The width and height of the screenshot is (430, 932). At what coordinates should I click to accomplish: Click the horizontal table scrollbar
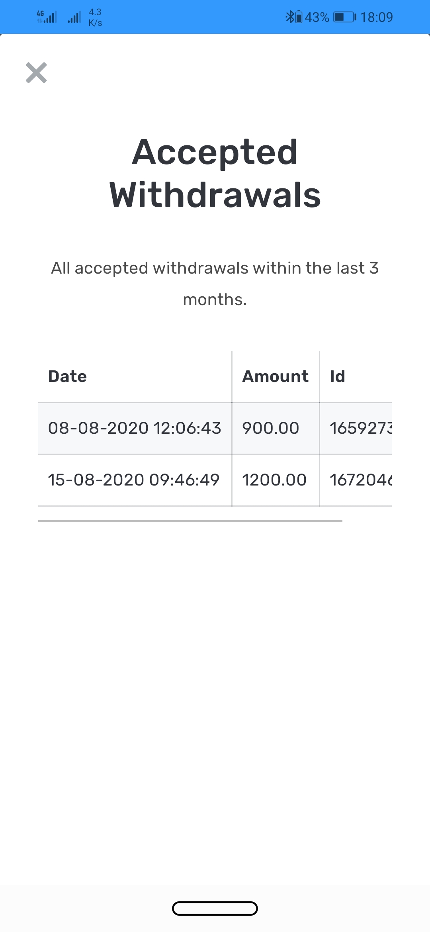[x=190, y=521]
